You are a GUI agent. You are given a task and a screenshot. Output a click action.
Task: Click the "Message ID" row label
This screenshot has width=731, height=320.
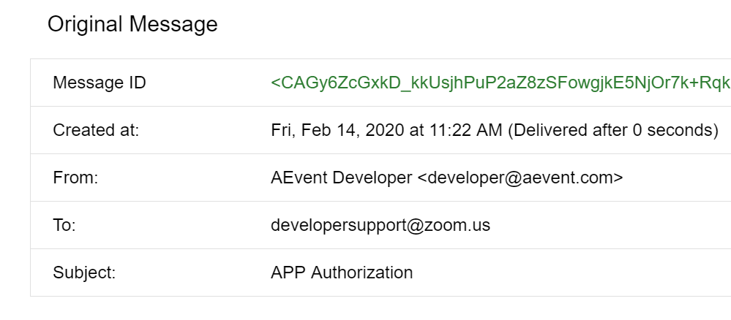tap(100, 83)
